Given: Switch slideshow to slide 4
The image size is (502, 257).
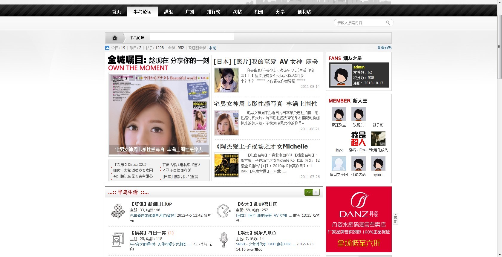Looking at the screenshot, I should (x=132, y=78).
